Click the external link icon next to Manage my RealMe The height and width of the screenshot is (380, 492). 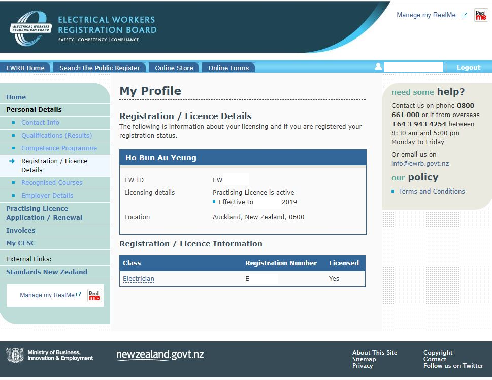click(464, 15)
